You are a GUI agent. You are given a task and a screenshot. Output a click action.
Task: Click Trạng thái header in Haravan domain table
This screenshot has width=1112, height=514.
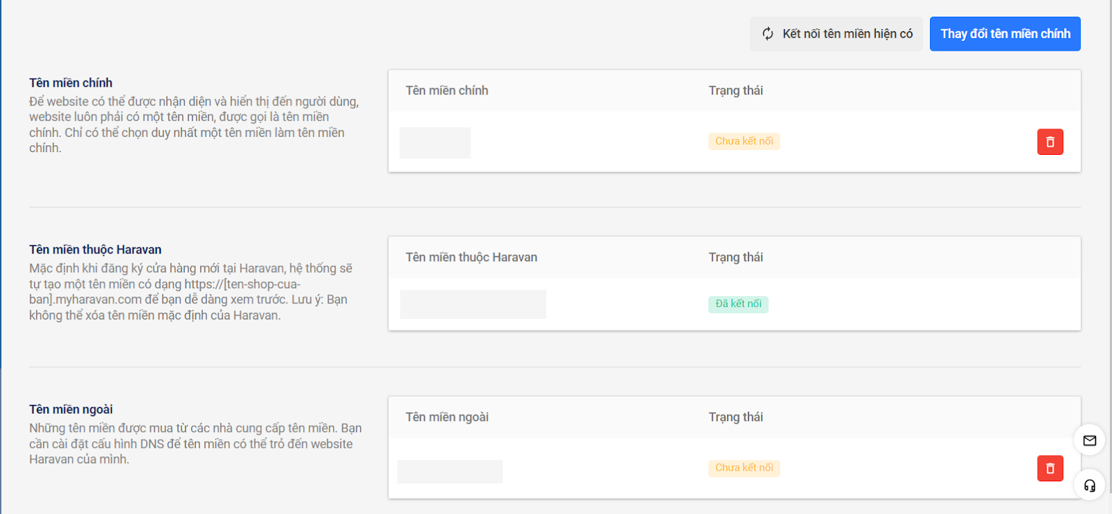(x=735, y=257)
